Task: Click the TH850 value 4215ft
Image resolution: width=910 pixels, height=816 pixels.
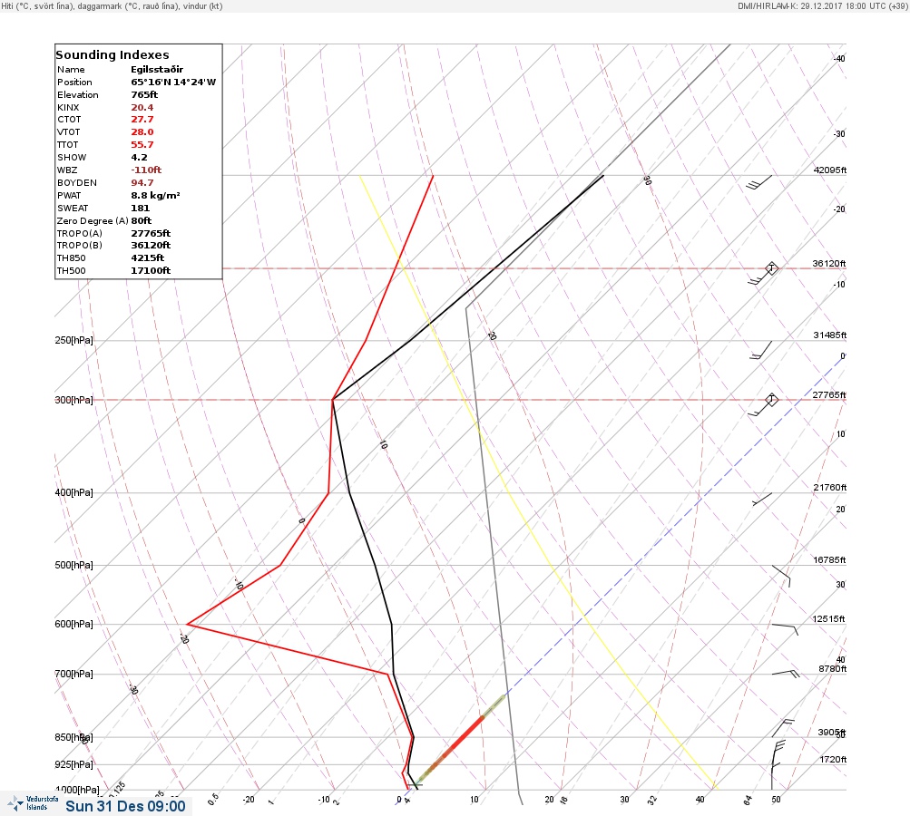Action: 147,258
